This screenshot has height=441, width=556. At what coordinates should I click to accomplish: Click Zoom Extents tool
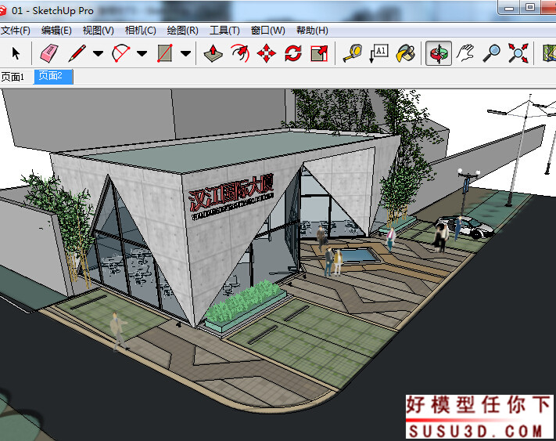pyautogui.click(x=518, y=53)
